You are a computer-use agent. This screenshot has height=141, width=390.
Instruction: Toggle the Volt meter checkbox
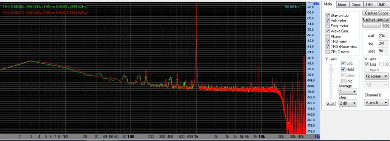(x=328, y=20)
